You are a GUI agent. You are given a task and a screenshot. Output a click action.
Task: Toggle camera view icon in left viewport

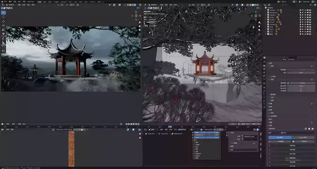click(x=139, y=29)
